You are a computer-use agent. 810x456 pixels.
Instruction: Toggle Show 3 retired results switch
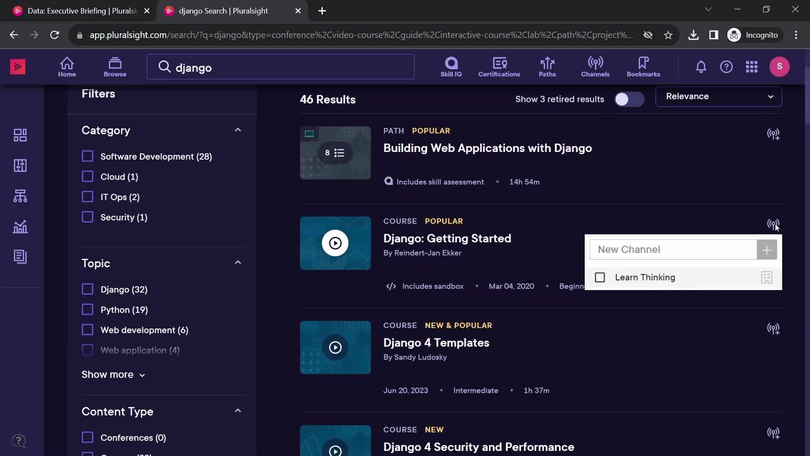[629, 99]
